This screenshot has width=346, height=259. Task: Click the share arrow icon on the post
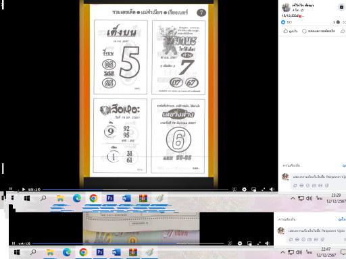click(343, 31)
